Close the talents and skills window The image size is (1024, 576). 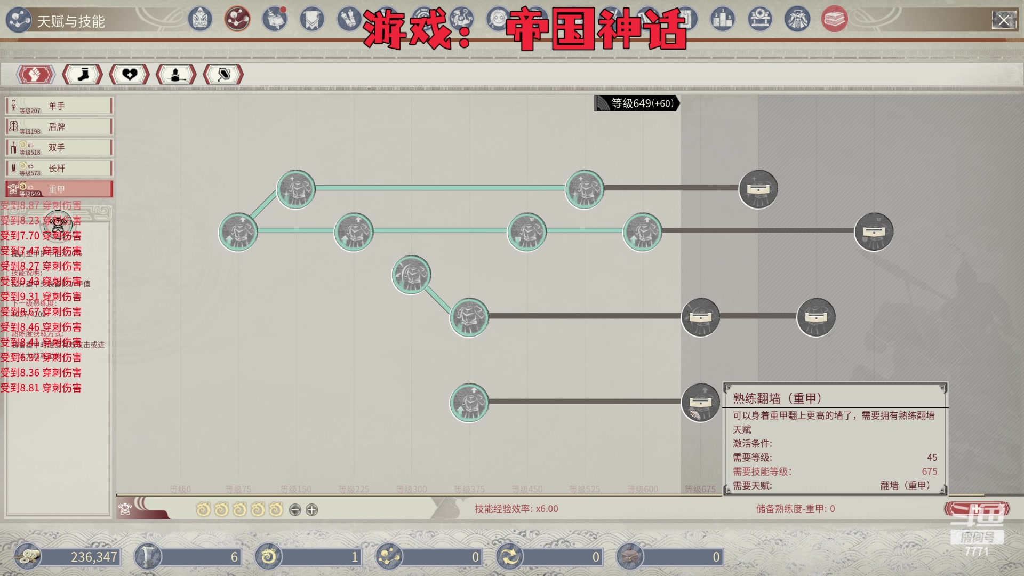coord(1004,20)
